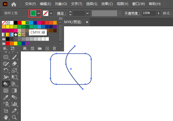
Task: Select the Perspective Grid tool
Action: coord(14,84)
